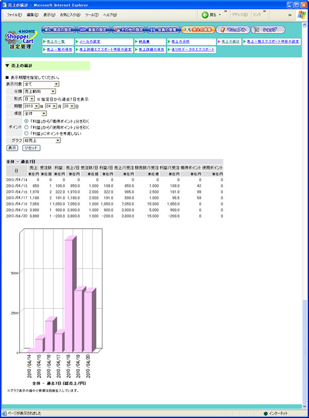This screenshot has width=309, height=418.
Task: Expand the far-right toolbar chevron
Action: click(290, 15)
